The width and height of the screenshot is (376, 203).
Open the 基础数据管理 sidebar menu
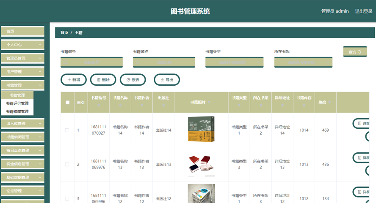[23, 177]
